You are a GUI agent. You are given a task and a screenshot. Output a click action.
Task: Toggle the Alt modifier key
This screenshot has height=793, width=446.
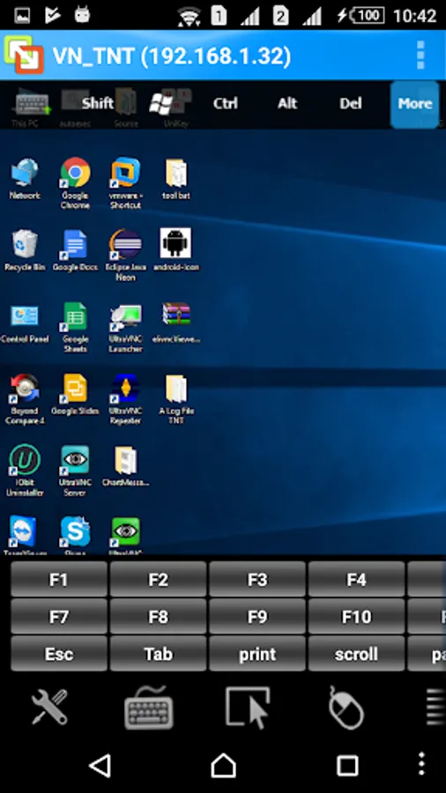click(x=287, y=104)
